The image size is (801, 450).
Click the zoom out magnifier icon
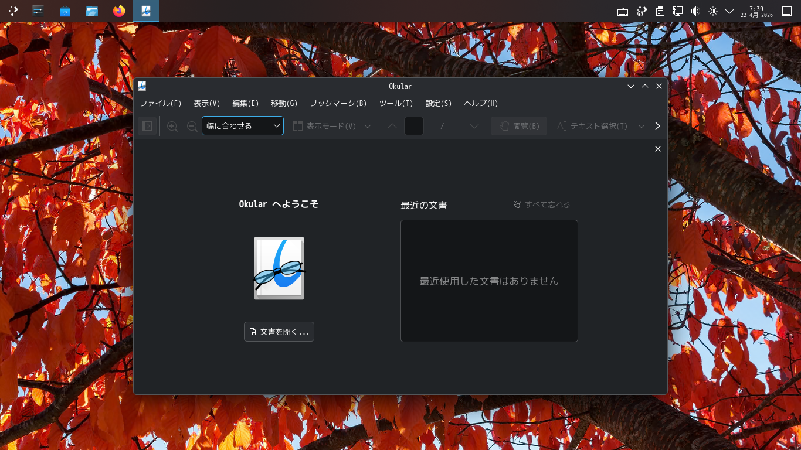pyautogui.click(x=192, y=126)
